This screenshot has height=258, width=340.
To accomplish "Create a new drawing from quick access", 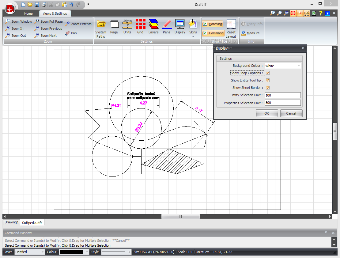I will [23, 5].
